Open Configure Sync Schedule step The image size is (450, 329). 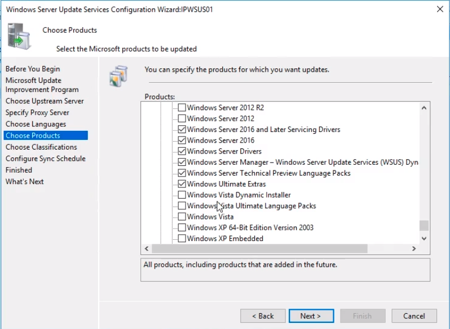point(46,159)
